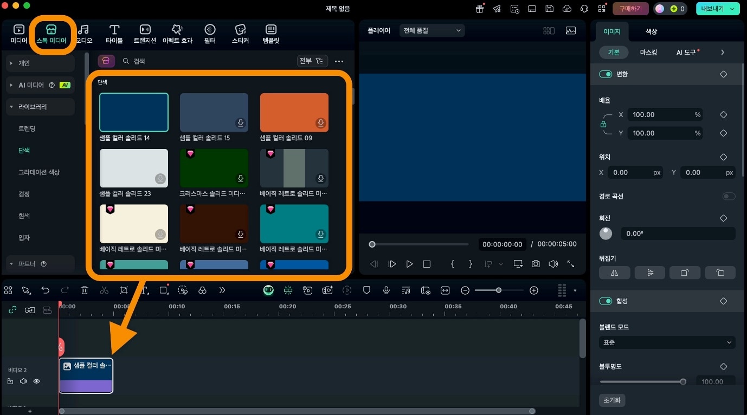747x415 pixels.
Task: Click the gift box icon in title bar
Action: coord(480,9)
